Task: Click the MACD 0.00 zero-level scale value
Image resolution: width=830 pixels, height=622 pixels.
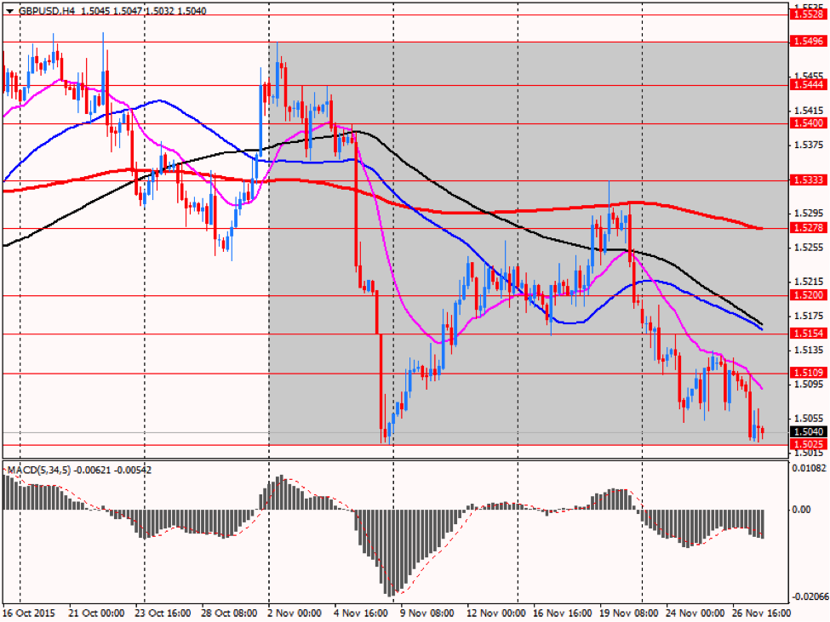Action: click(x=802, y=510)
